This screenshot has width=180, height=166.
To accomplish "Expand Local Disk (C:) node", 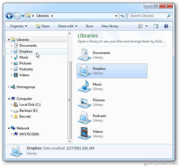I will pos(12,104).
